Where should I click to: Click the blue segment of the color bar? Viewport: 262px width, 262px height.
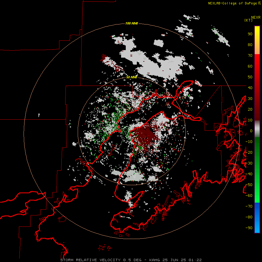257,217
